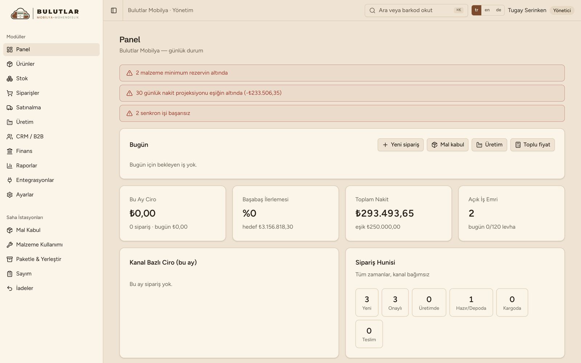Click the Üretim factory icon in sidebar
The height and width of the screenshot is (363, 581).
pyautogui.click(x=10, y=122)
